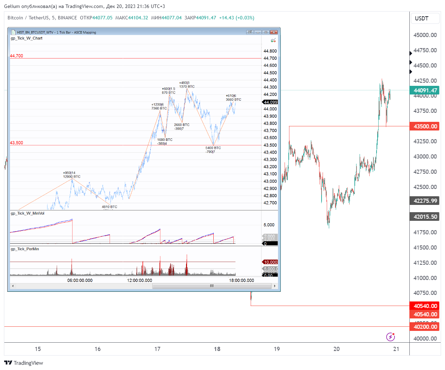Click the '870 BTC' wave annotation
This screenshot has width=445, height=370.
[169, 92]
